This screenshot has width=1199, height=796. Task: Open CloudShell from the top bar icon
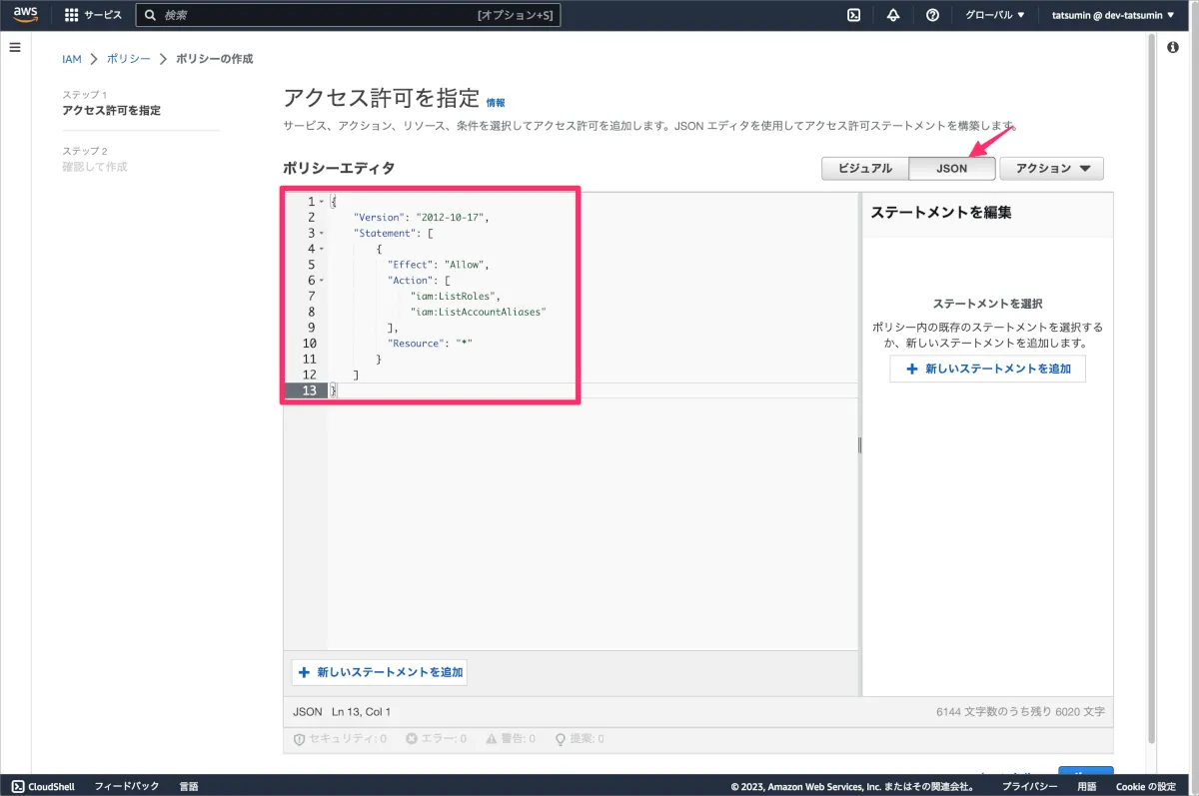(854, 15)
